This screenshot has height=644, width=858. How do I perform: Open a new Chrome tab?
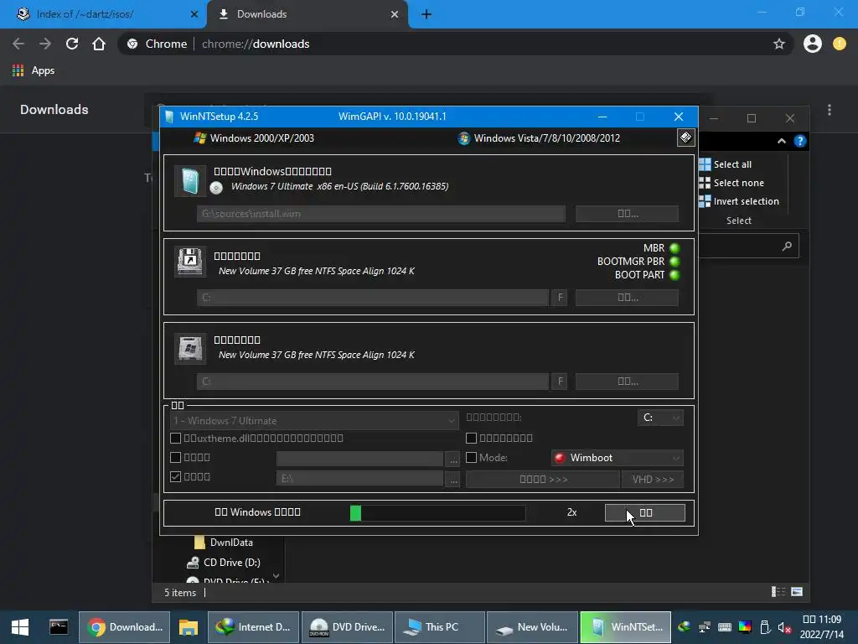426,14
